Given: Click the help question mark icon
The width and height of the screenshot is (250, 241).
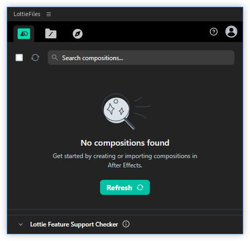Looking at the screenshot, I should 214,32.
